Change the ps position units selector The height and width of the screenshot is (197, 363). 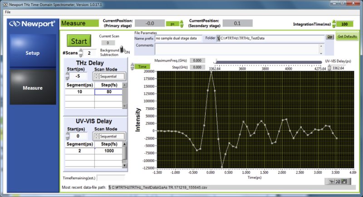pos(181,24)
